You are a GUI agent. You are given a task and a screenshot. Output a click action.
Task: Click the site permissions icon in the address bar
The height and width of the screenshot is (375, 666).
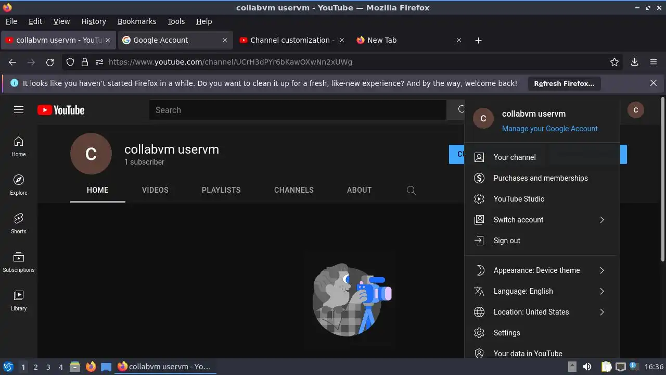(x=99, y=62)
